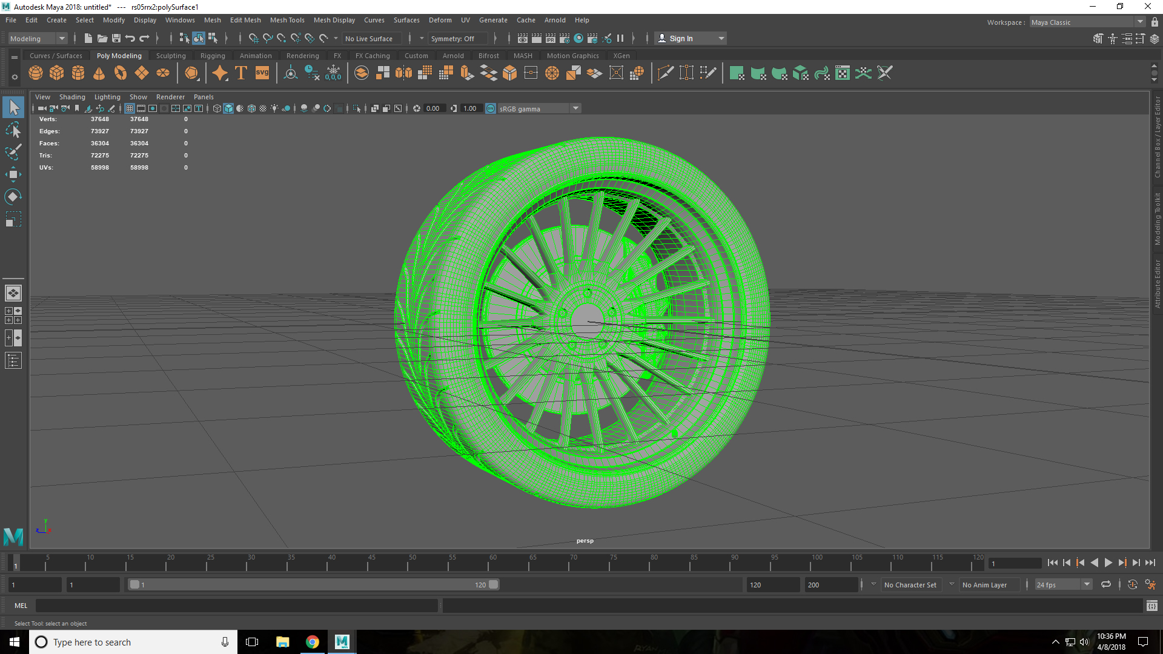Click the Freeze Transformations snowflake icon

333,73
